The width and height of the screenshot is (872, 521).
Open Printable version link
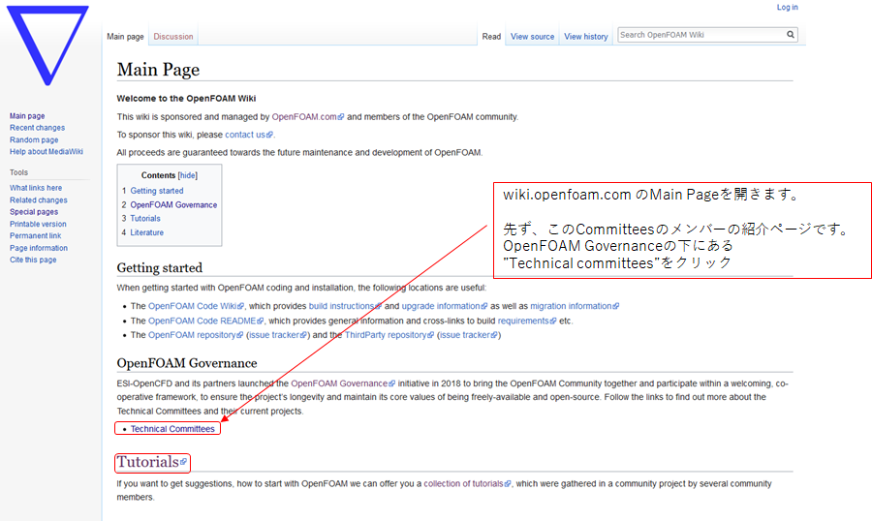[38, 224]
